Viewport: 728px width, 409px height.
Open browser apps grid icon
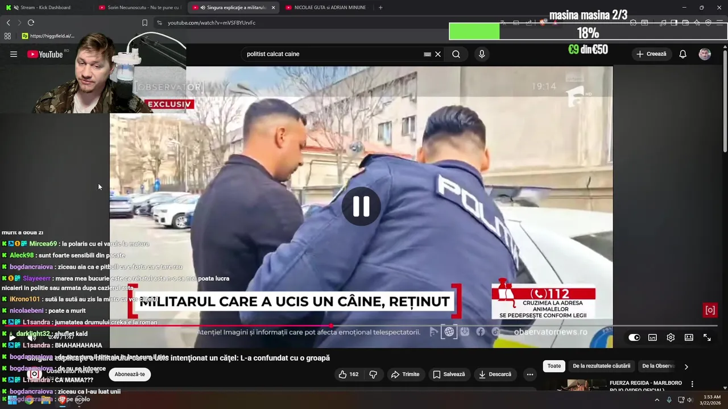[x=7, y=36]
